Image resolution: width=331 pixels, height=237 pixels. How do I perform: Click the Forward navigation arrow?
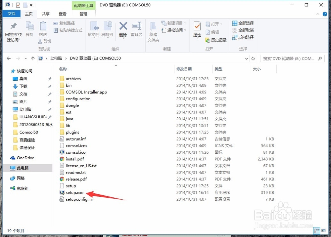[x=18, y=59]
